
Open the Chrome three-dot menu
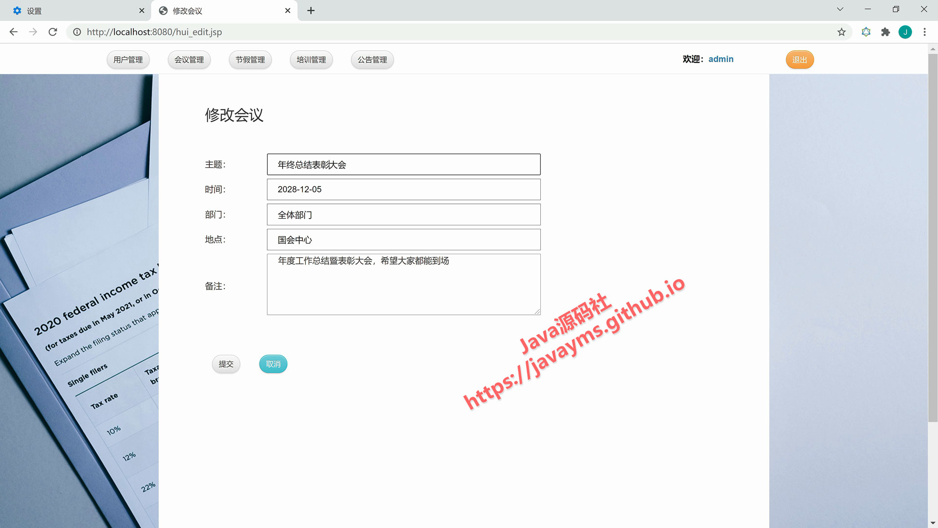(x=924, y=32)
